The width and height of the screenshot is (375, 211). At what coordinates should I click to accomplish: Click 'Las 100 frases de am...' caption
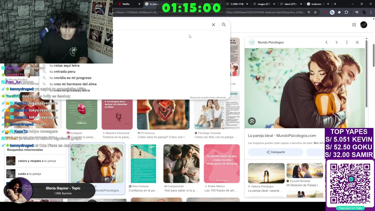pos(221,190)
